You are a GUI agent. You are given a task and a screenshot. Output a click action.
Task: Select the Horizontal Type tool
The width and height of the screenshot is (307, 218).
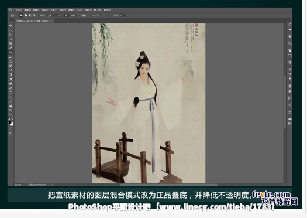tap(11, 93)
